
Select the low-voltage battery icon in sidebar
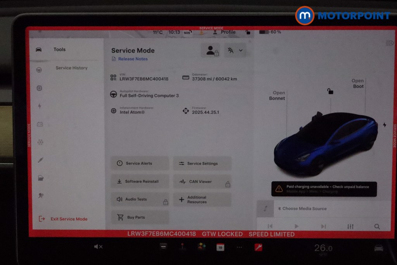click(x=40, y=125)
